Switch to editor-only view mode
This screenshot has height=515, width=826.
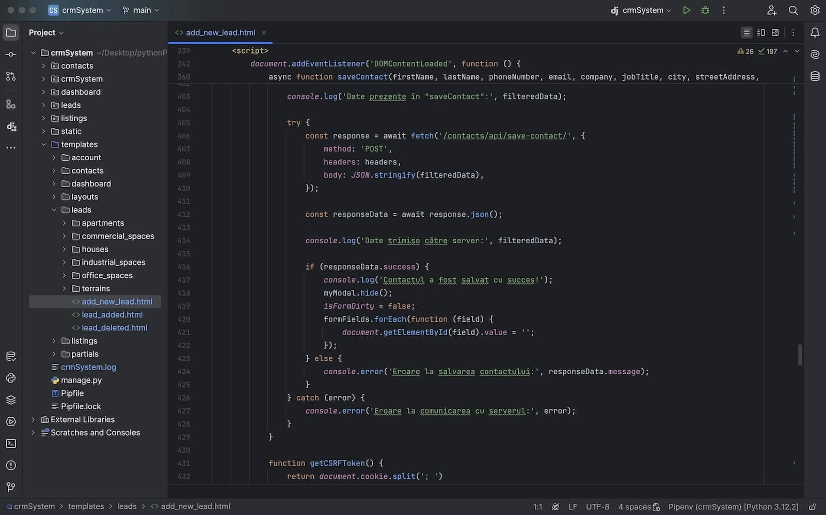click(746, 32)
